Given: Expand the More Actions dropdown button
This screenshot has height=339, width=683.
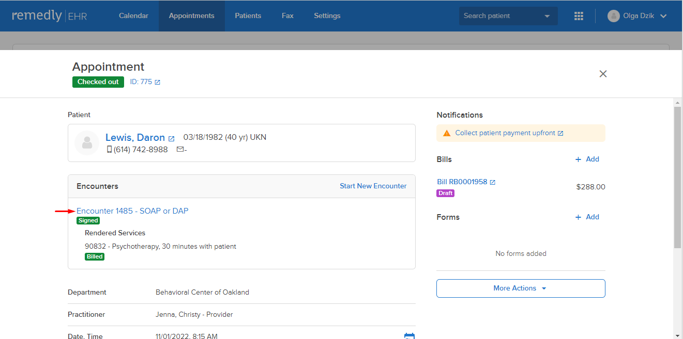Looking at the screenshot, I should click(521, 288).
